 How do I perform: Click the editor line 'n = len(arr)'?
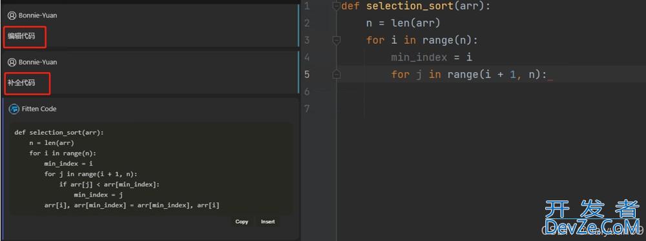[403, 23]
